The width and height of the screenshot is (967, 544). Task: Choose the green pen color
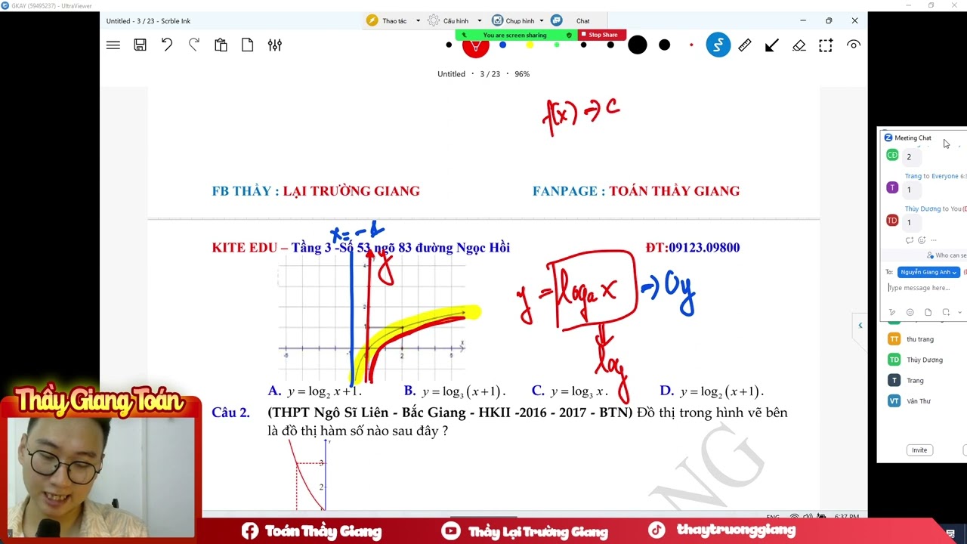pos(557,45)
